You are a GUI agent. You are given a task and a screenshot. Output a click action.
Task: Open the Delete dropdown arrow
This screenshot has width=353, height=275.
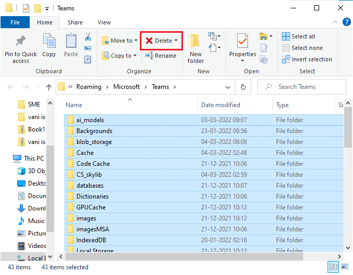coord(176,41)
